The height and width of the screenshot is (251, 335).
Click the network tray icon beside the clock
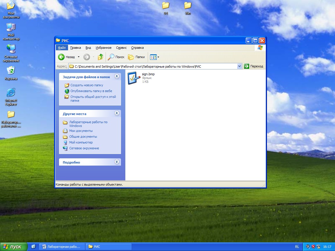click(318, 247)
